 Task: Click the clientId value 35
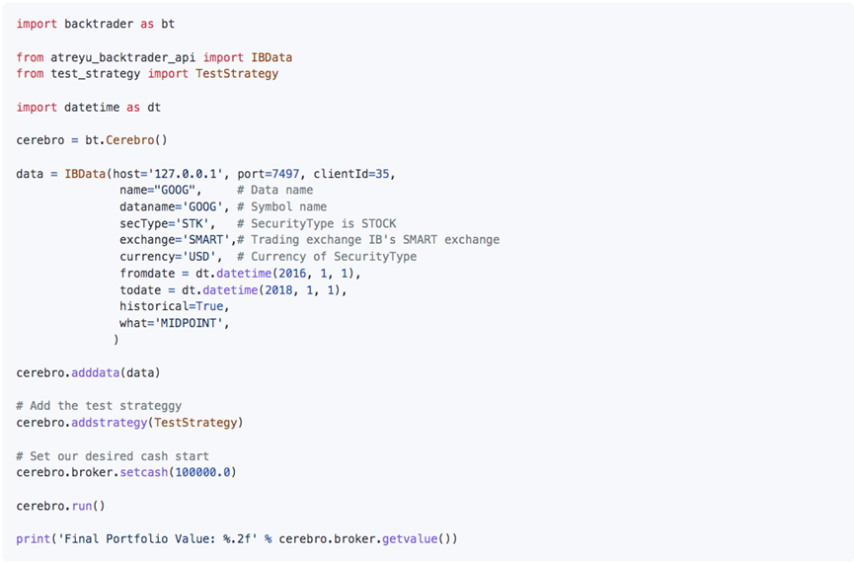382,174
